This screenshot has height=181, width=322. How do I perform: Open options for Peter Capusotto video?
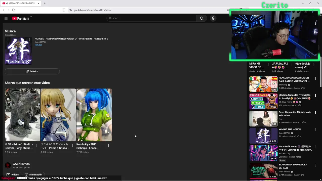pos(315,113)
